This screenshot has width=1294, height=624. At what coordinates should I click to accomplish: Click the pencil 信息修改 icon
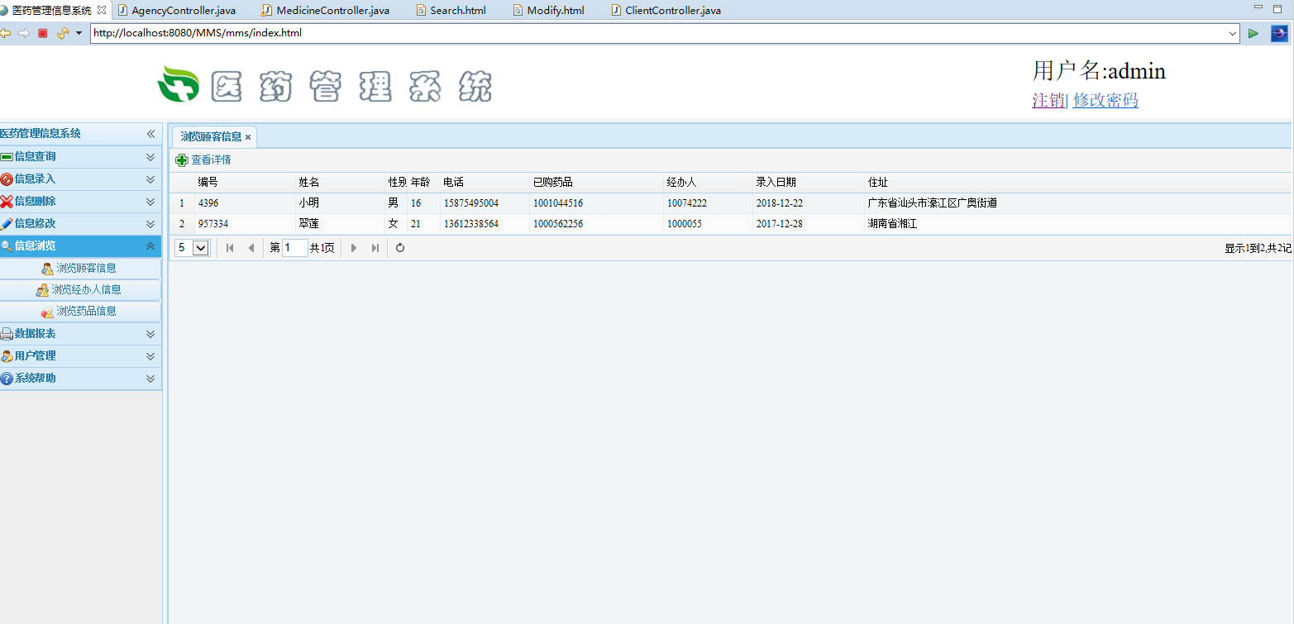pyautogui.click(x=7, y=224)
